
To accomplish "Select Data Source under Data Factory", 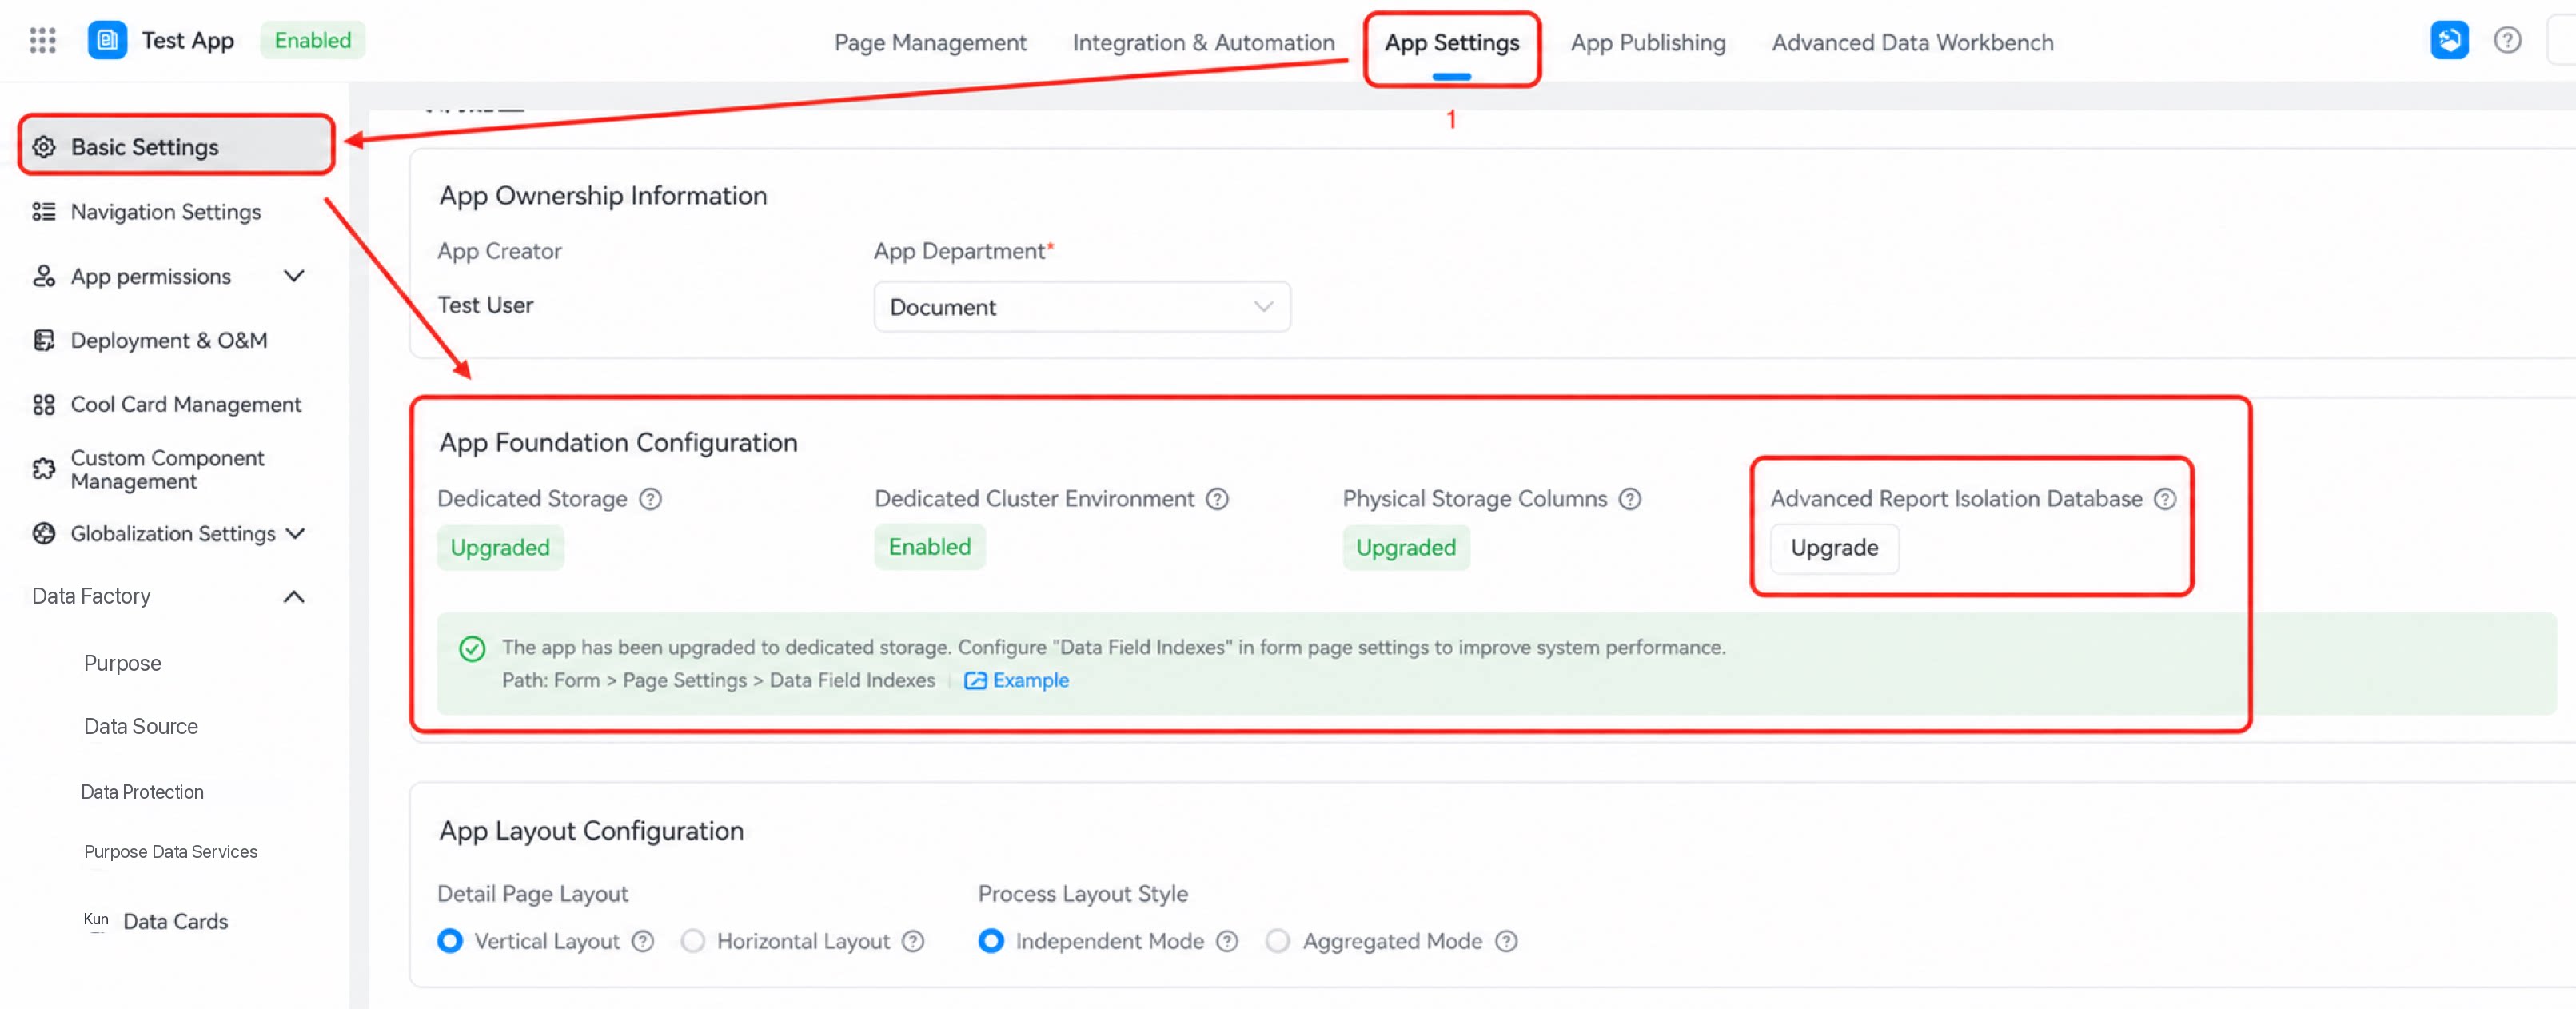I will point(141,726).
